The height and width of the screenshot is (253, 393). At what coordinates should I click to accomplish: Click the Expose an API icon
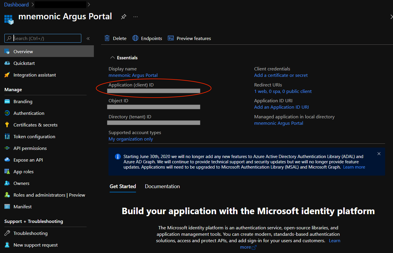(x=7, y=160)
